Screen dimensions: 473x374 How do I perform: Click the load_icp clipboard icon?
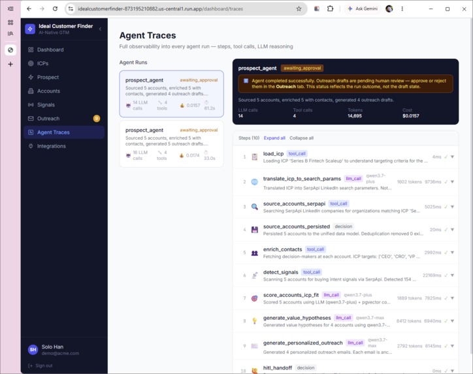(255, 157)
